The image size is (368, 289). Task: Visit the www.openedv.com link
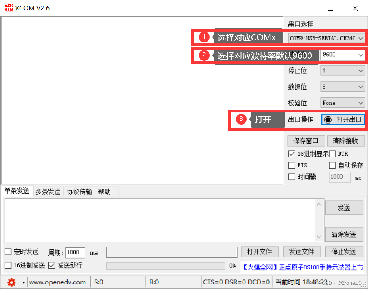click(58, 282)
